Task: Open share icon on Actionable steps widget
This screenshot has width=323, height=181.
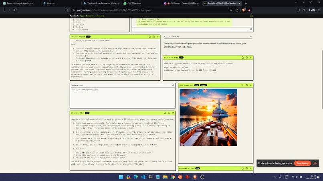Action: [x=246, y=169]
